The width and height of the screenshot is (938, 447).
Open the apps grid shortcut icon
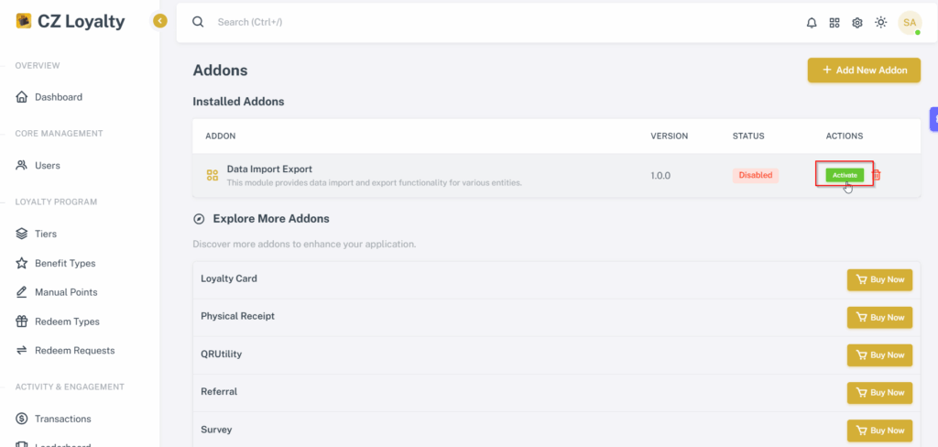(834, 23)
